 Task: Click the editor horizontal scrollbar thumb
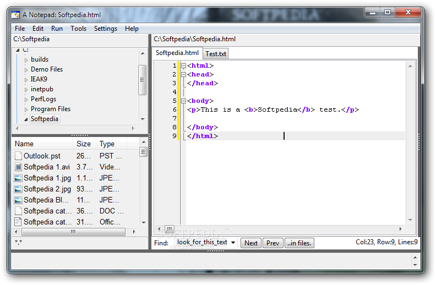170,229
